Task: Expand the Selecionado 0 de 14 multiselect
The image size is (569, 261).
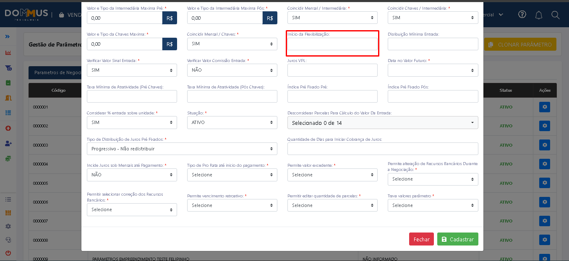Action: tap(383, 123)
